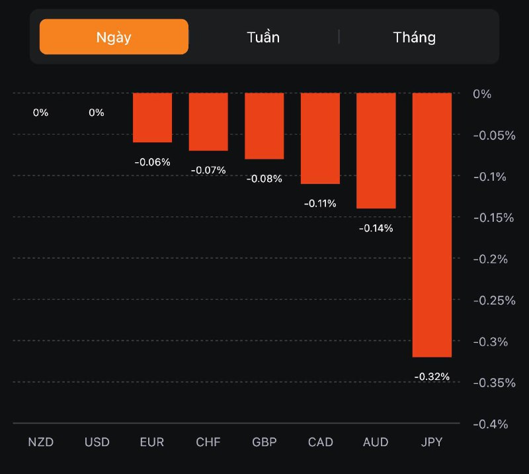Click the GBP red bar
The width and height of the screenshot is (529, 474).
[x=264, y=126]
